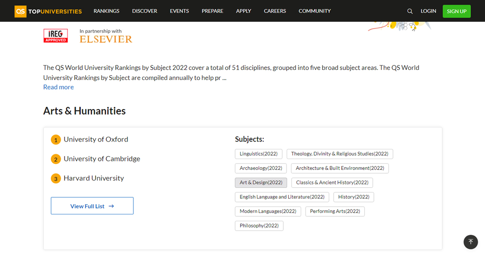This screenshot has height=276, width=485.
Task: Click the Elsevier partnership logo
Action: [x=106, y=39]
